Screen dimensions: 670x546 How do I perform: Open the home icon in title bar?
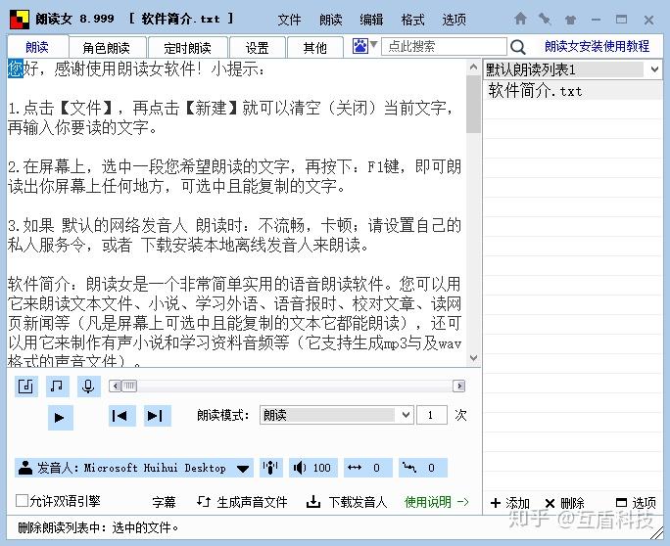tap(520, 19)
